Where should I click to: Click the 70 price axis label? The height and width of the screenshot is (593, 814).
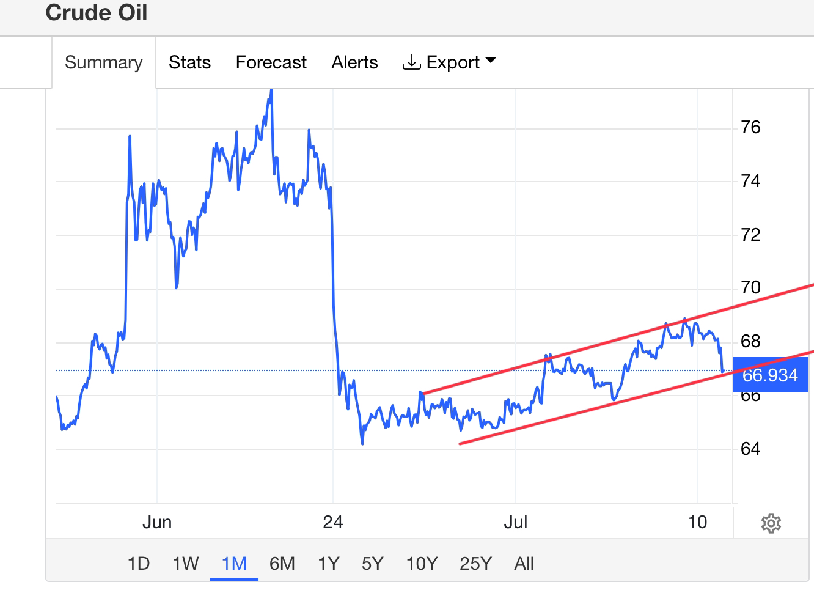(x=750, y=287)
